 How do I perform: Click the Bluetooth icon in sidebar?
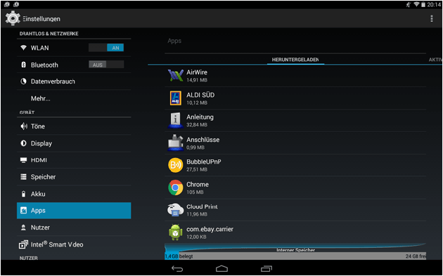coord(23,65)
